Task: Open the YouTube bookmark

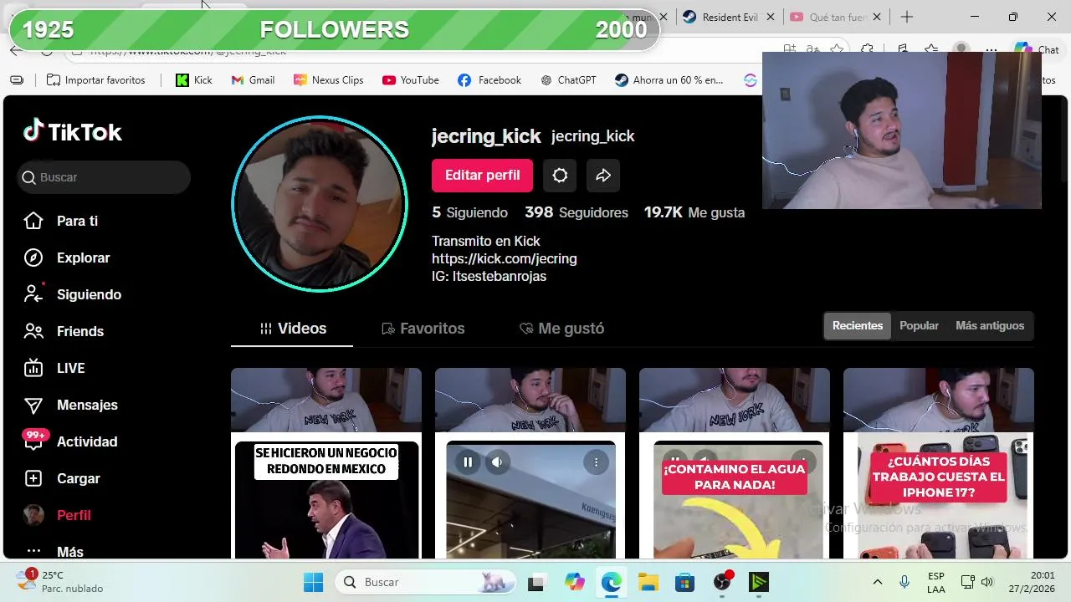Action: pyautogui.click(x=410, y=80)
